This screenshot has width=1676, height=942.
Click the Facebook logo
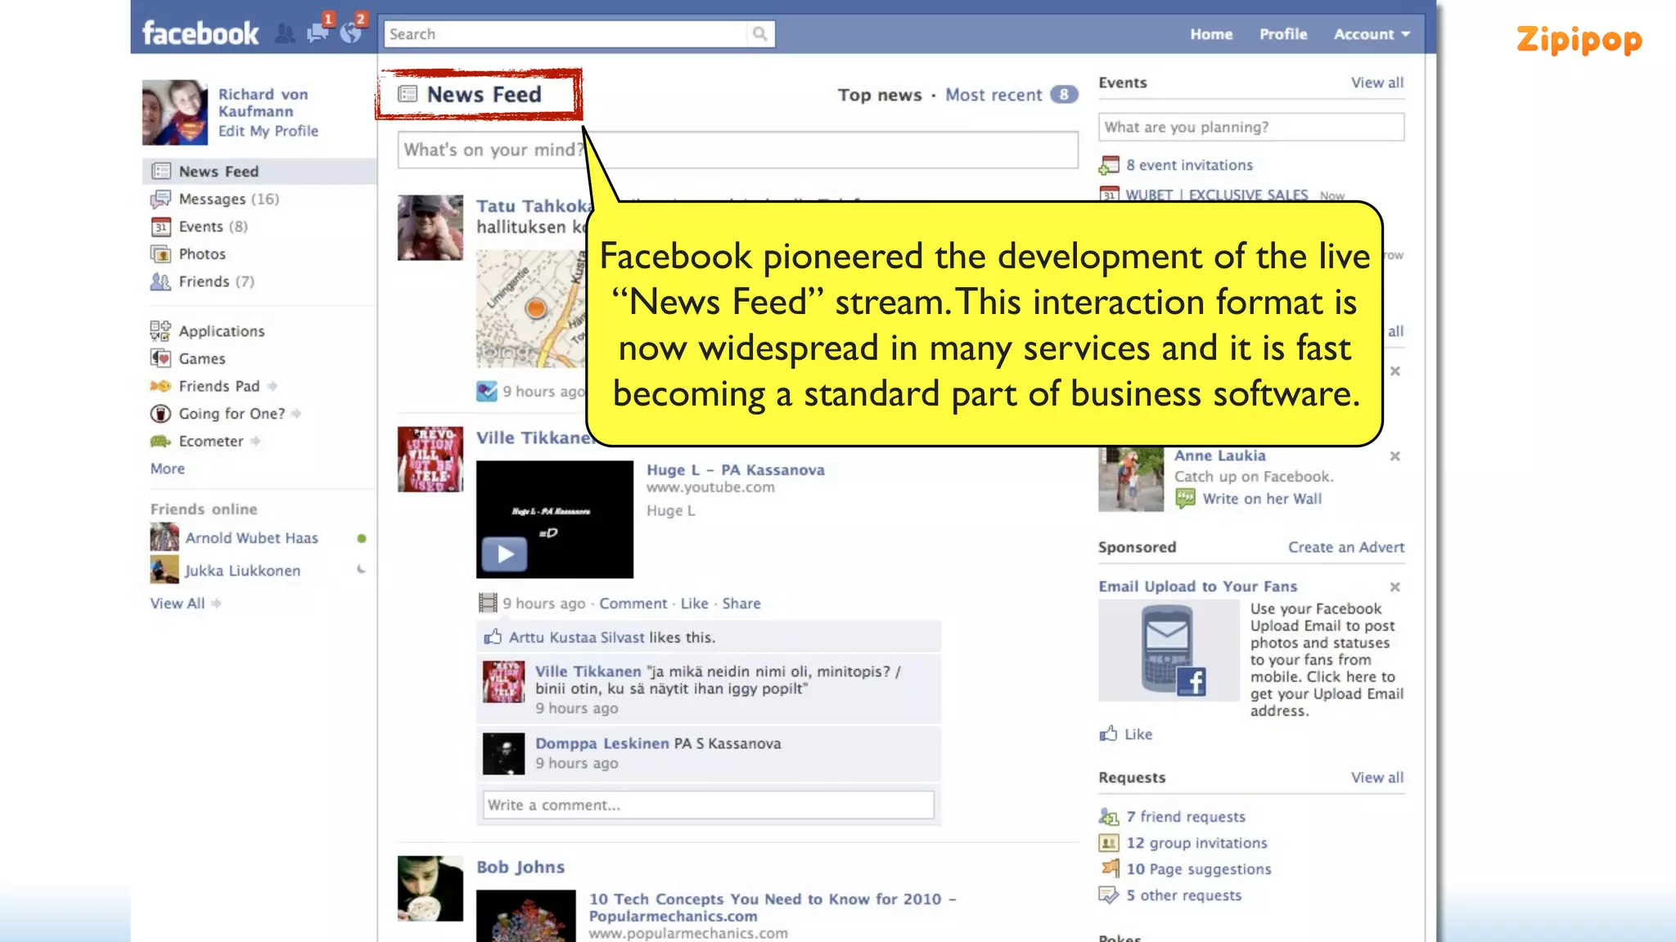pyautogui.click(x=200, y=34)
